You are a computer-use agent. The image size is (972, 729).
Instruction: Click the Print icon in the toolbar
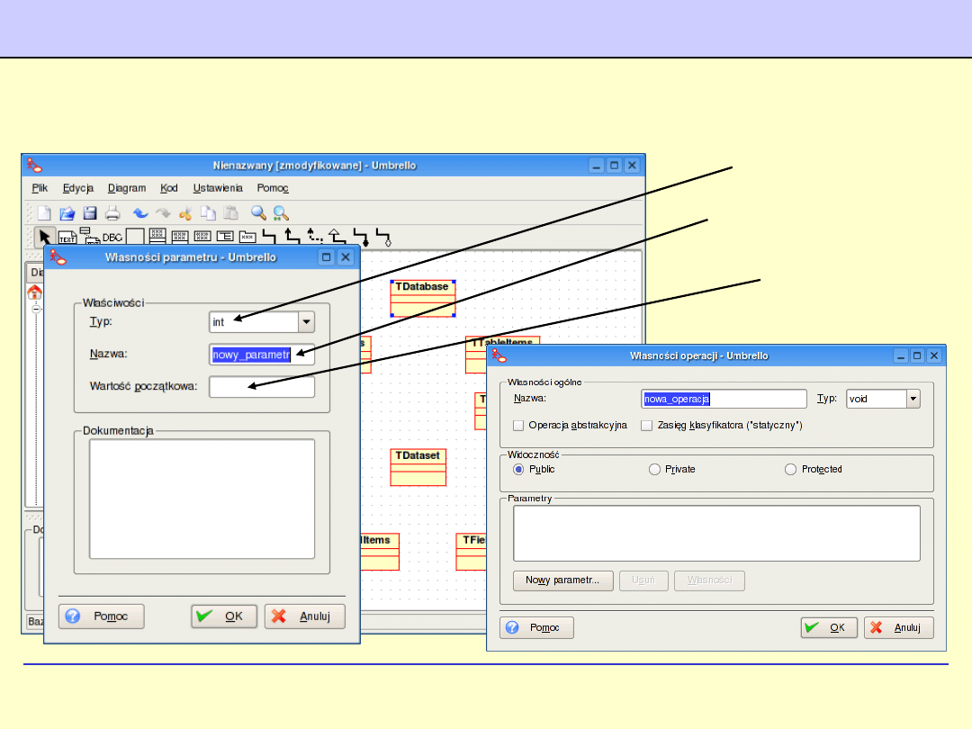(112, 213)
